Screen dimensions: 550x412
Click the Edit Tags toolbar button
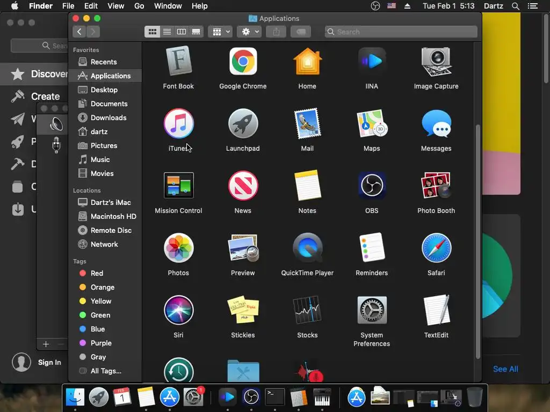301,32
